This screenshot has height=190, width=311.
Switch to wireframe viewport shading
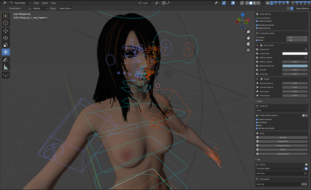pyautogui.click(x=247, y=3)
